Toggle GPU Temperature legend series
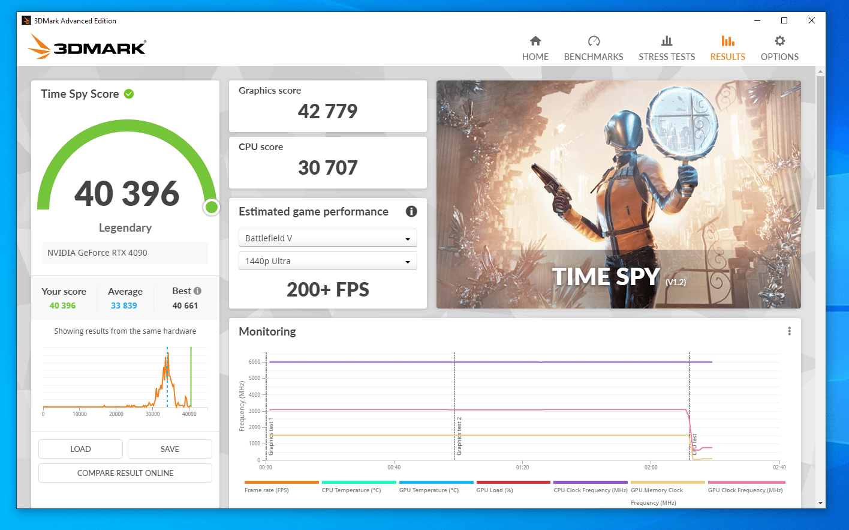 click(436, 486)
